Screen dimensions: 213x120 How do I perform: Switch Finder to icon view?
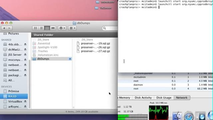pos(35,28)
